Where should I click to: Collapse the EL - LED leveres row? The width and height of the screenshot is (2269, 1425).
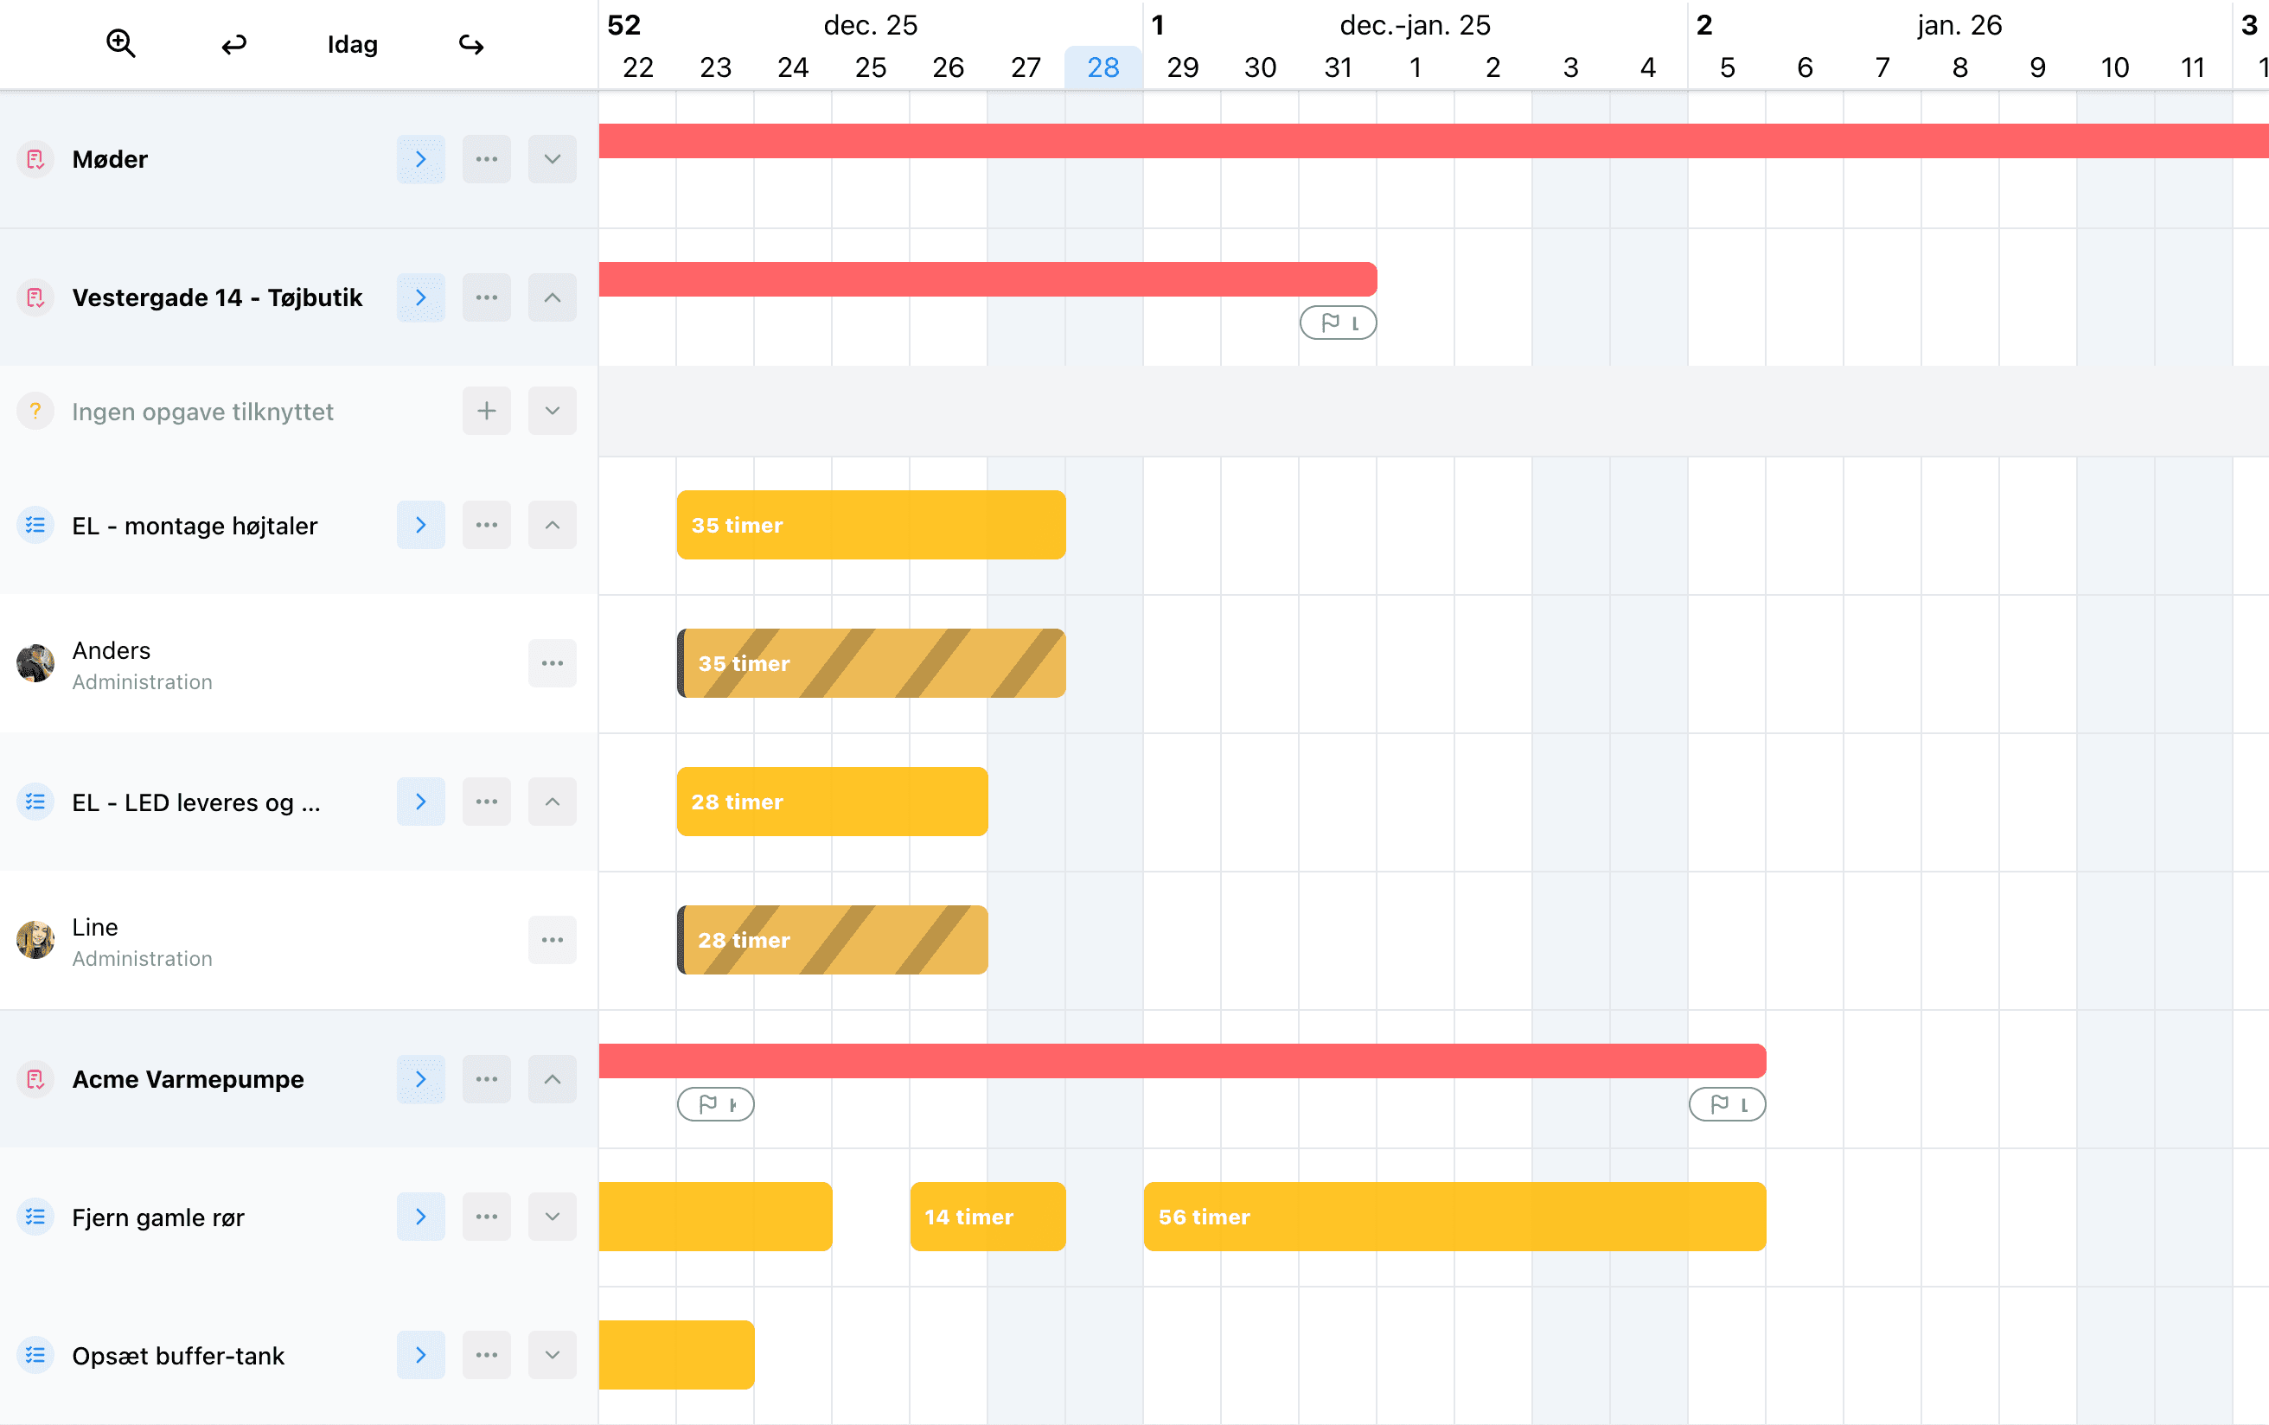pos(553,801)
